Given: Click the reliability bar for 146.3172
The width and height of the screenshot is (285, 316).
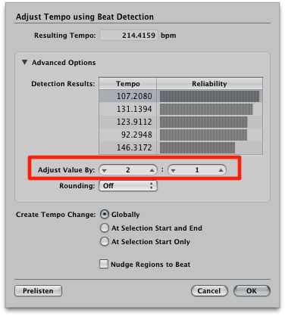Looking at the screenshot, I should pos(197,147).
